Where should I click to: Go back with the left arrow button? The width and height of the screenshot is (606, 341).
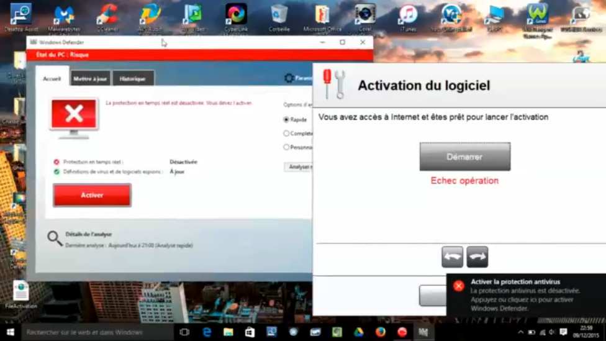(452, 257)
